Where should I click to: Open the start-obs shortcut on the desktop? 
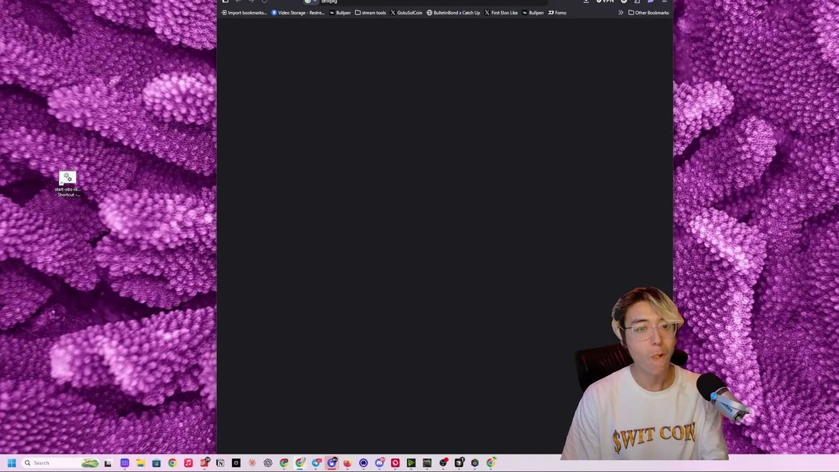68,184
